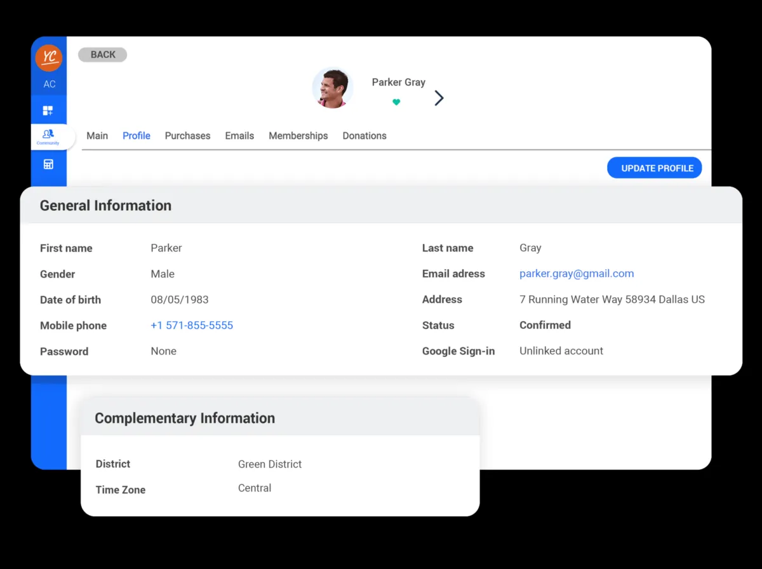Open the Donations tab
Image resolution: width=762 pixels, height=569 pixels.
(x=364, y=136)
